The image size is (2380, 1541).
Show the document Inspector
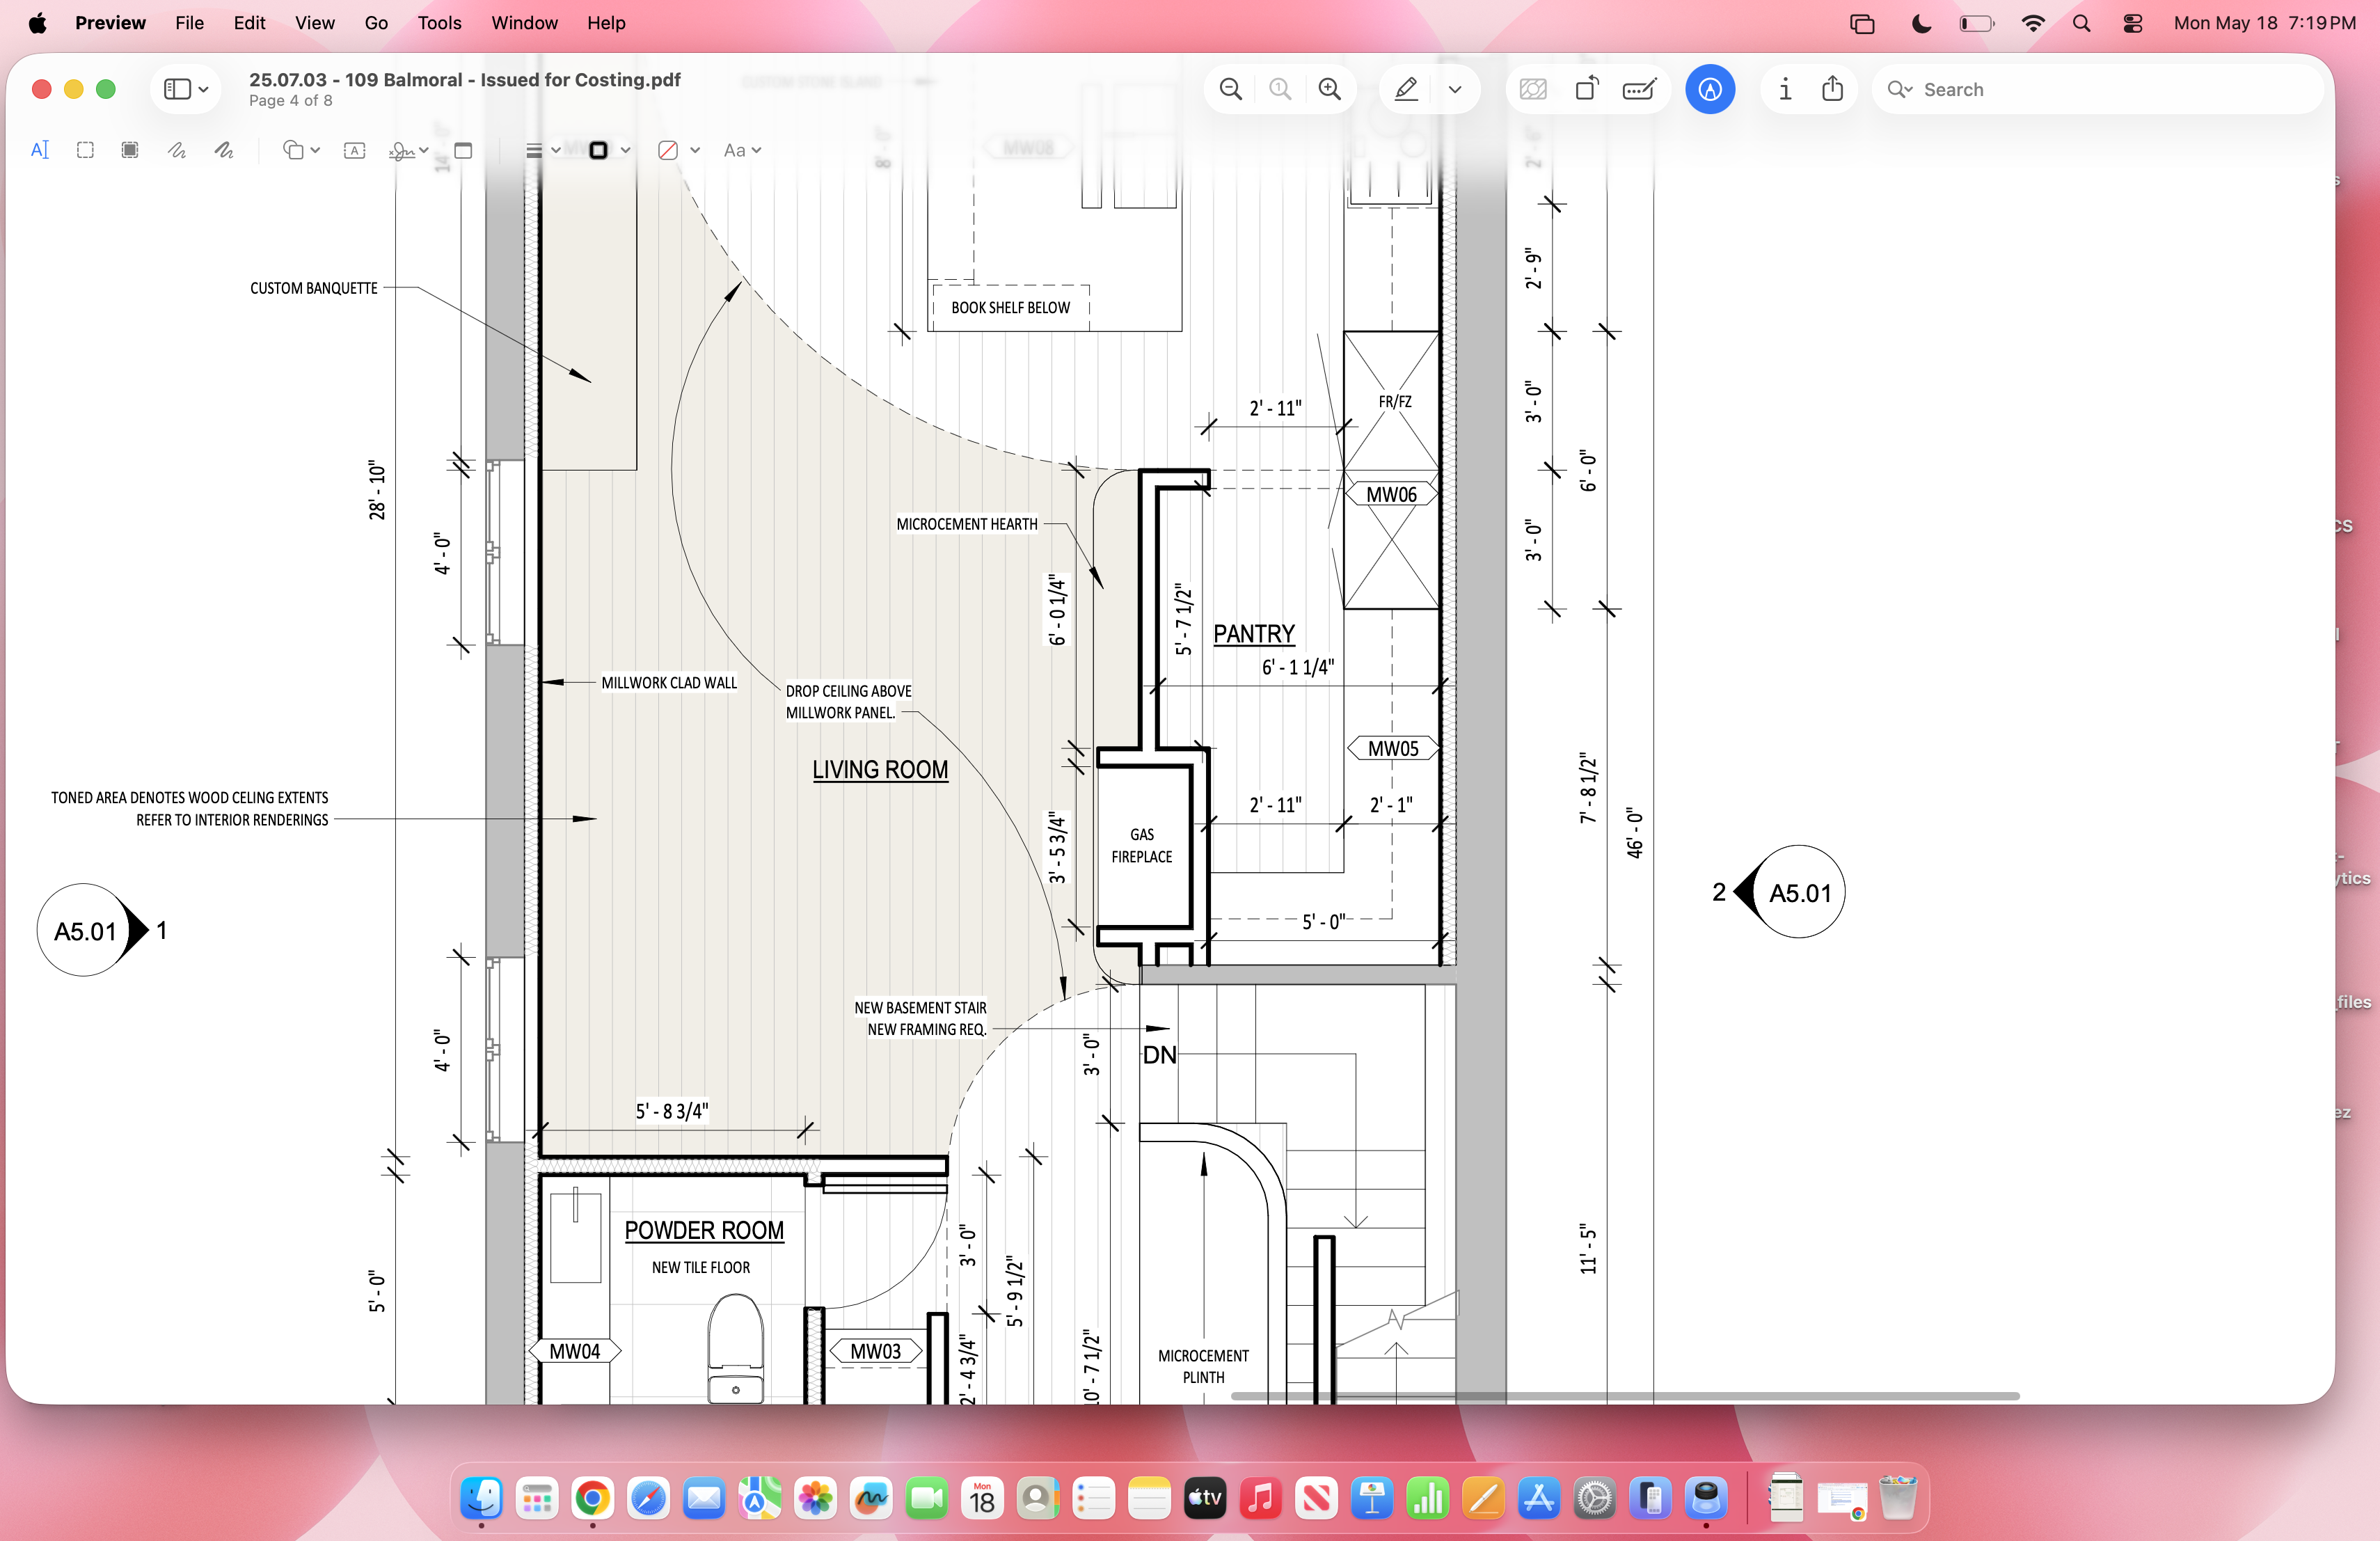(x=1785, y=89)
